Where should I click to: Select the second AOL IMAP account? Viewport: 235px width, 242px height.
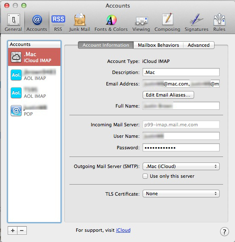(x=34, y=93)
